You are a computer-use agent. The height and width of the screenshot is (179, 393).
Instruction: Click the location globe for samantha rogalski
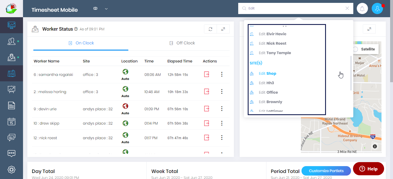pos(125,72)
